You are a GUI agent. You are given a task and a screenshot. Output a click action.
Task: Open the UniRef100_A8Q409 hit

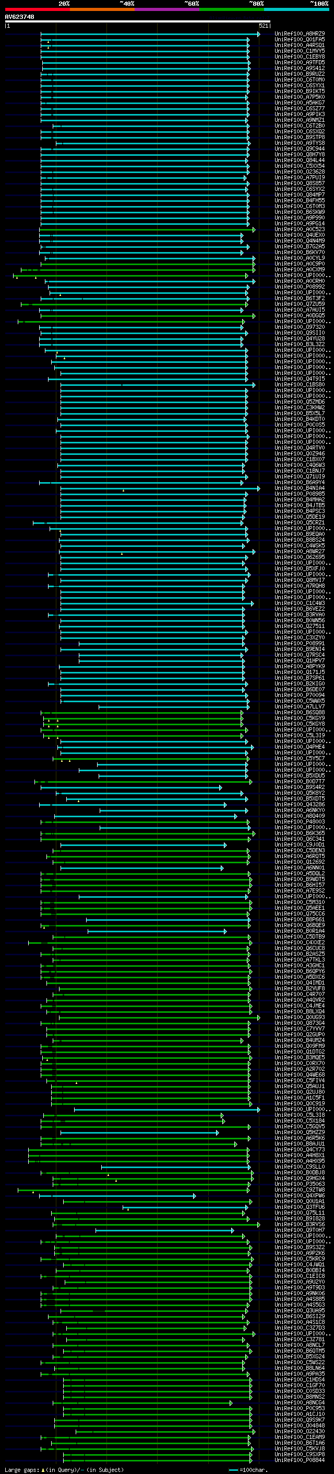click(300, 816)
